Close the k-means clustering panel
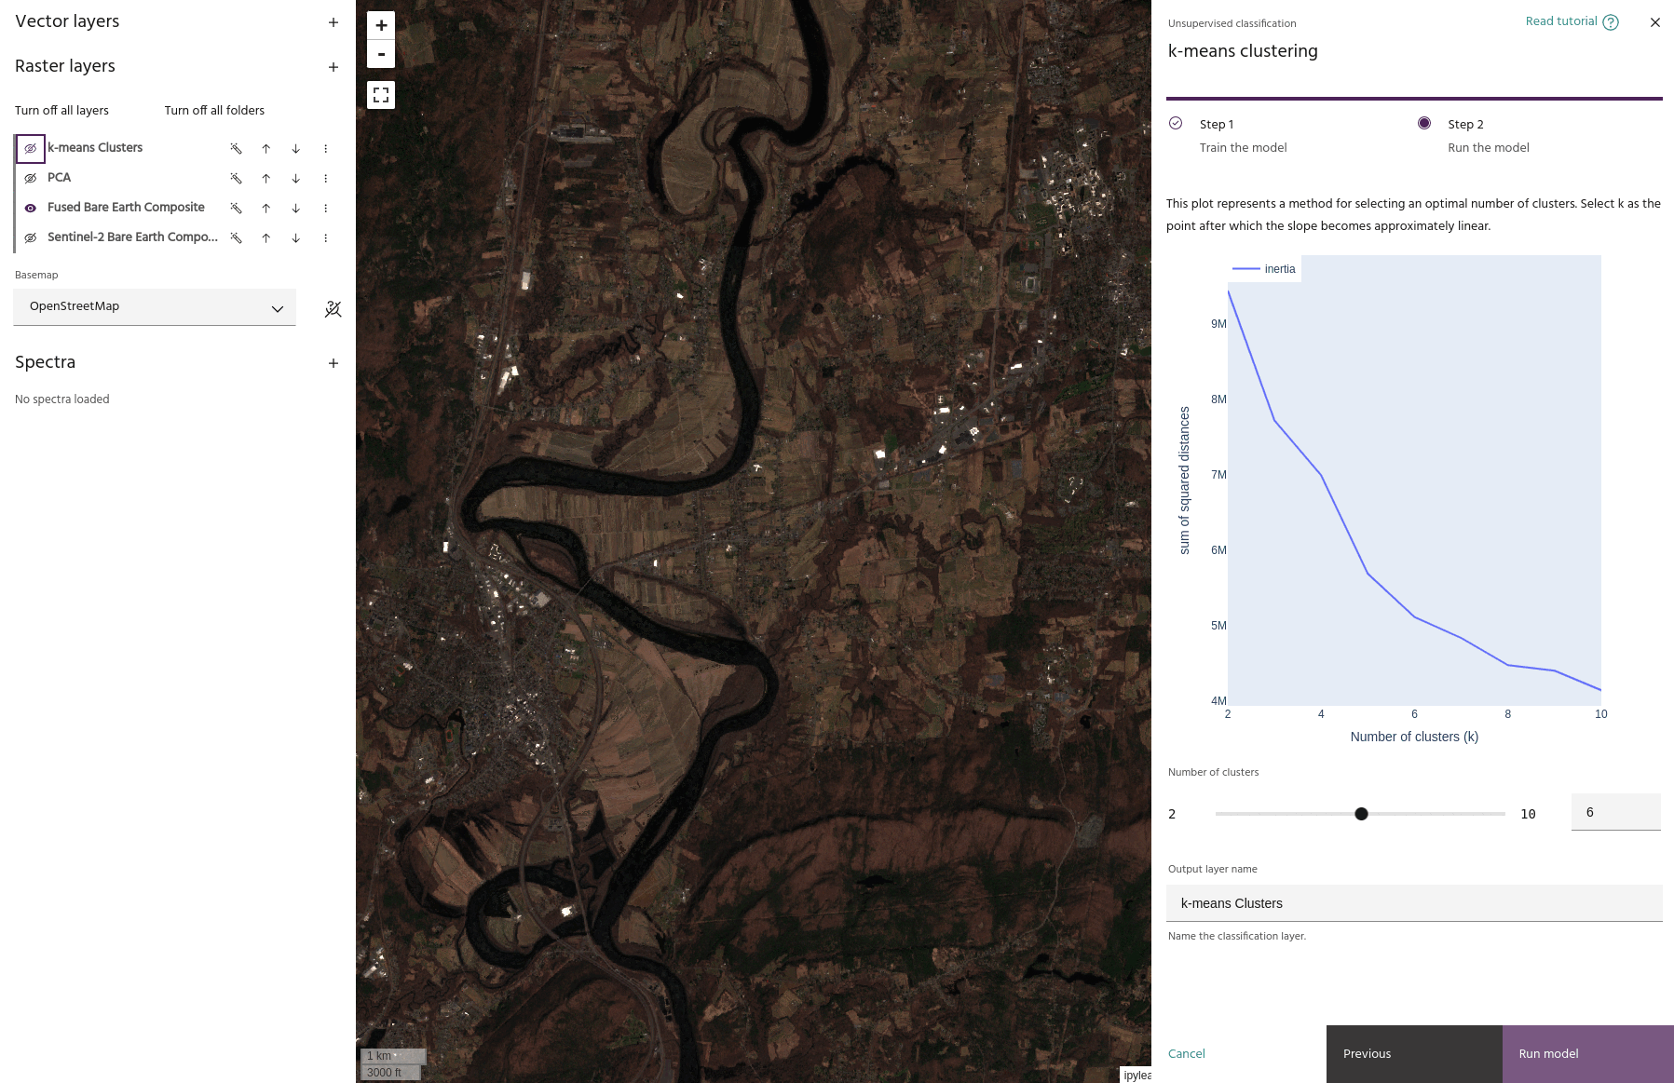This screenshot has height=1083, width=1674. click(x=1655, y=22)
